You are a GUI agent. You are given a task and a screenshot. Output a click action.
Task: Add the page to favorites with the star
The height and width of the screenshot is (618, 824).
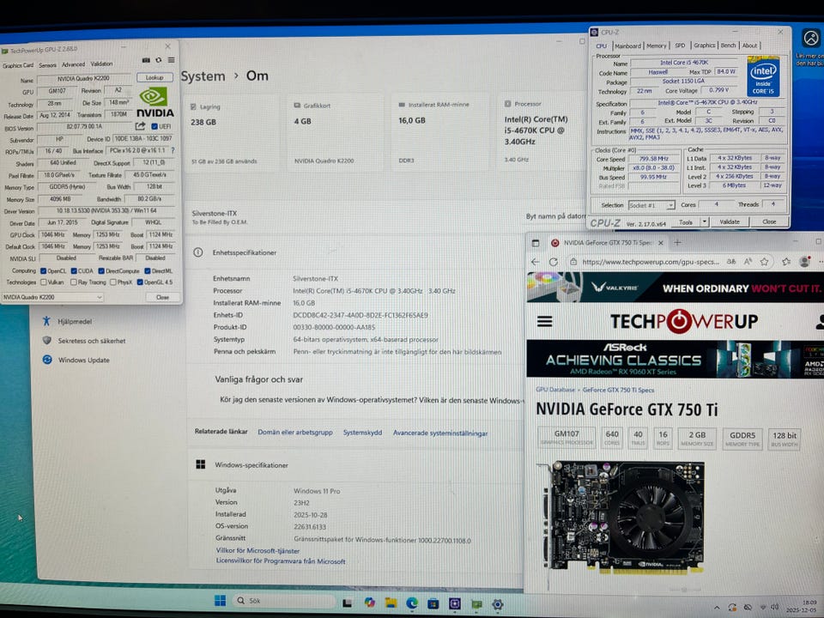pos(765,262)
